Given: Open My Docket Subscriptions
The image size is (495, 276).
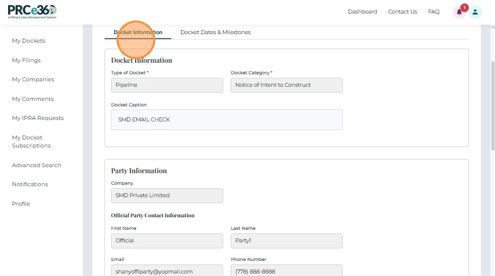Looking at the screenshot, I should click(31, 142).
